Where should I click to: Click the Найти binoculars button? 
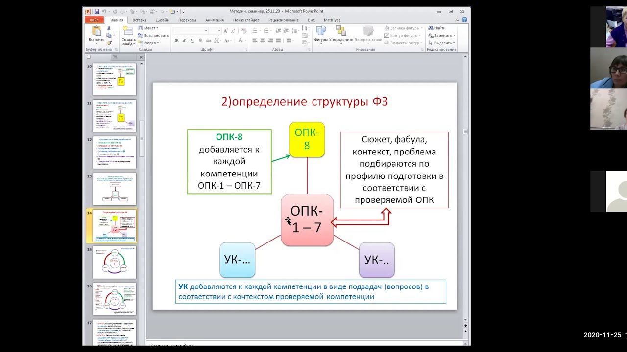(x=437, y=28)
